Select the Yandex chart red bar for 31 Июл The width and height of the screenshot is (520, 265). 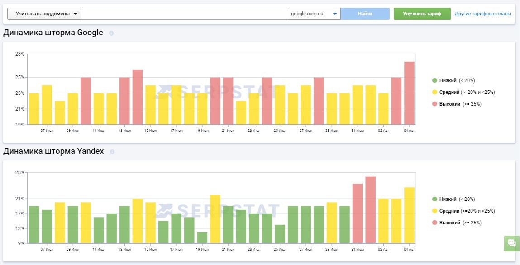(x=358, y=214)
